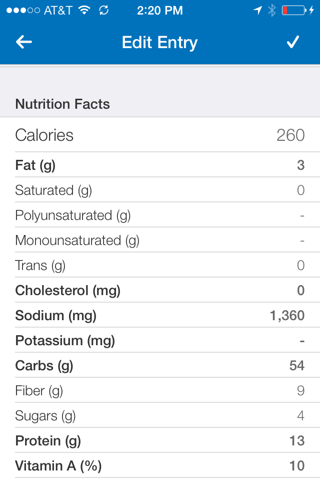Tap the Potassium (mg) empty field
320x481 pixels.
[x=302, y=341]
